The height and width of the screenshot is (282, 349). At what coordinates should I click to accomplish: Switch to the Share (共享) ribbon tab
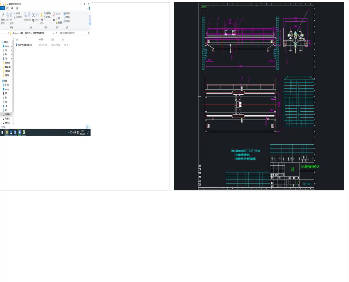(x=12, y=8)
